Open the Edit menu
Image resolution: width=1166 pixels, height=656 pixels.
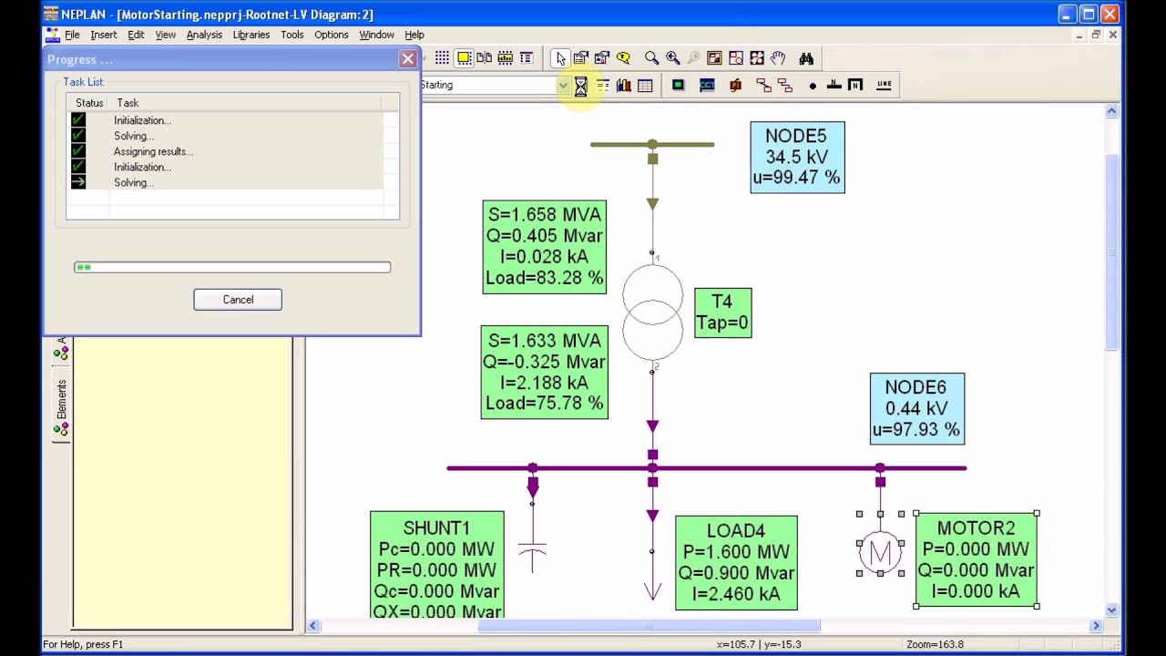pyautogui.click(x=136, y=35)
